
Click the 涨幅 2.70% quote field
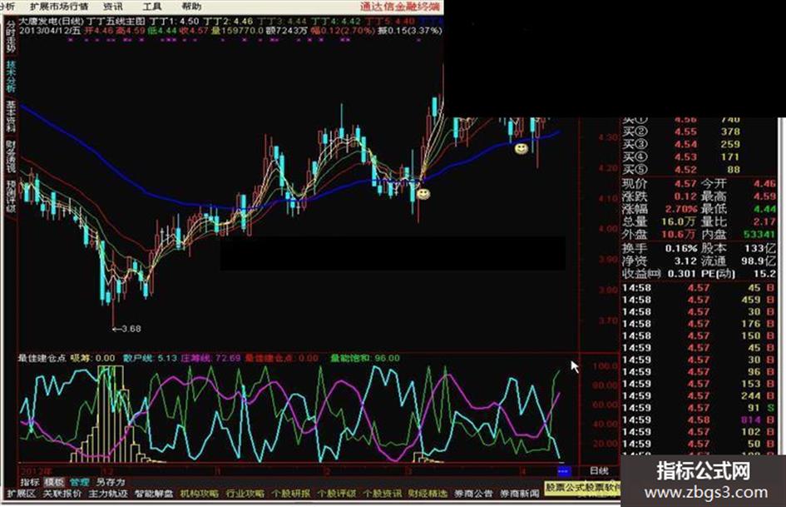(660, 209)
